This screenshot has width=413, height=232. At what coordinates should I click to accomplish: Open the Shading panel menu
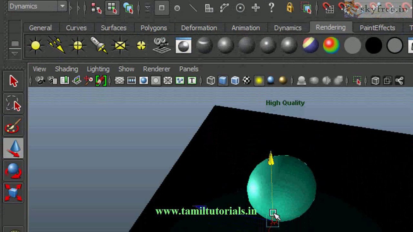pos(66,69)
